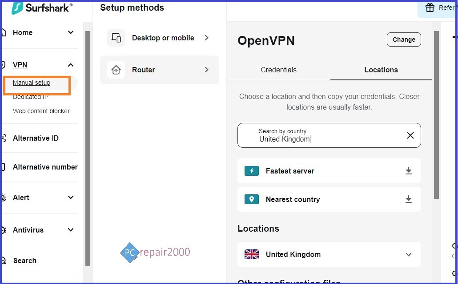Select the Desktop or mobile setup method

[x=160, y=38]
